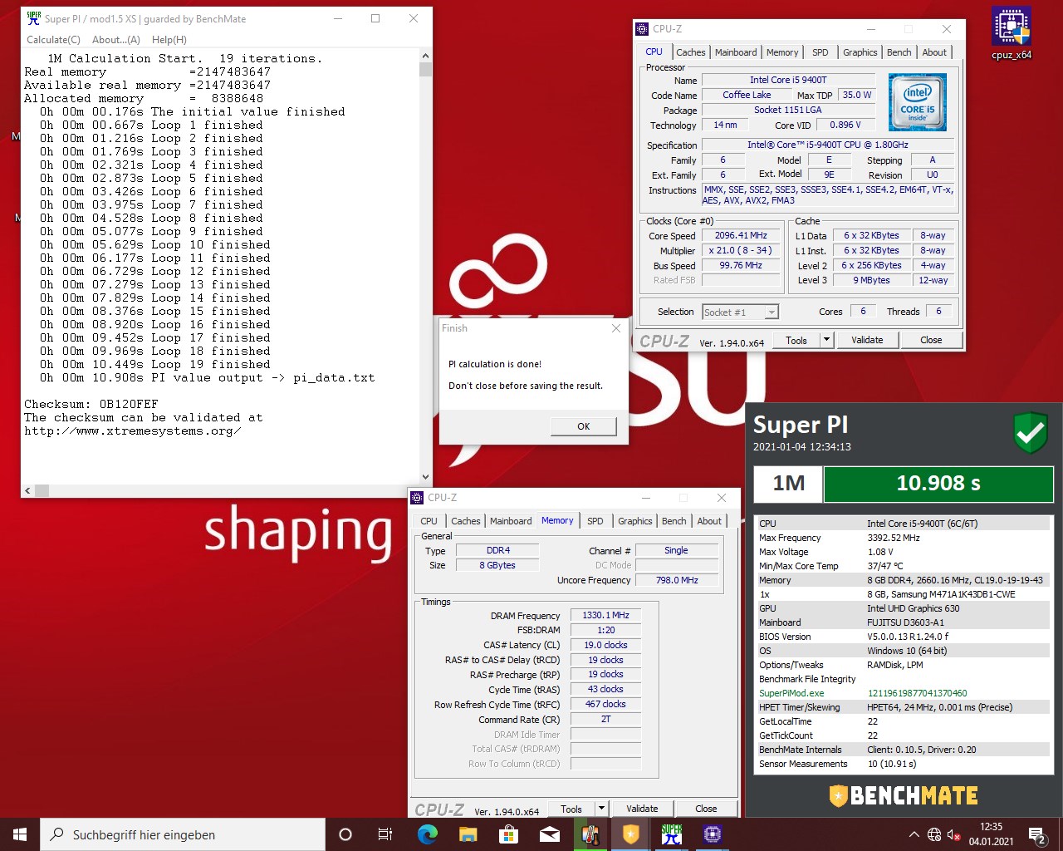This screenshot has height=851, width=1063.
Task: Click the BenchMate logo at panel bottom
Action: pyautogui.click(x=904, y=795)
